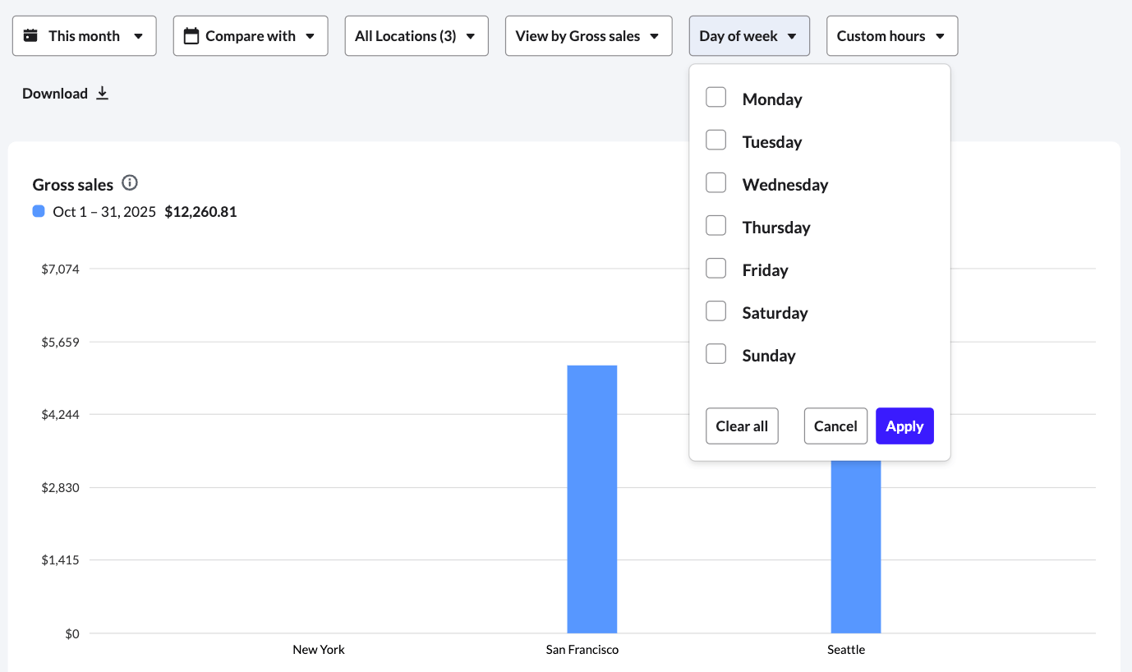Click Clear all in the day picker

click(x=741, y=426)
